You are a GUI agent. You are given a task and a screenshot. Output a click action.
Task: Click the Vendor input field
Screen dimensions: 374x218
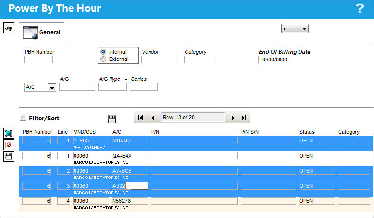(x=159, y=59)
